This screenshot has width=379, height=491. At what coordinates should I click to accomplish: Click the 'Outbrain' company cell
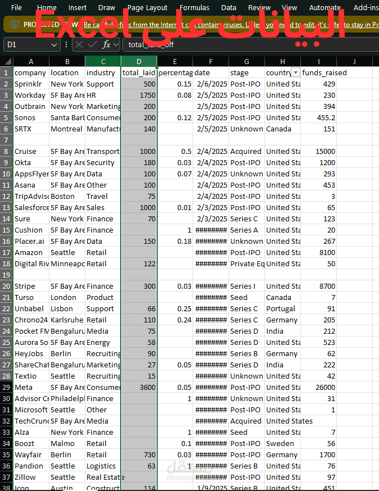pyautogui.click(x=31, y=107)
